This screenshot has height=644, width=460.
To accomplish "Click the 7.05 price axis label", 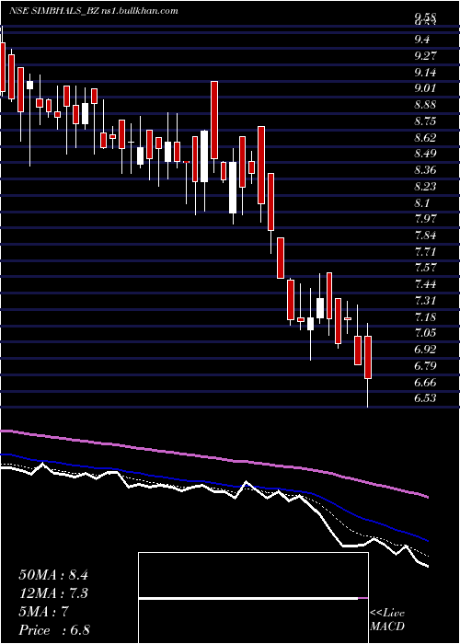I will (x=425, y=333).
